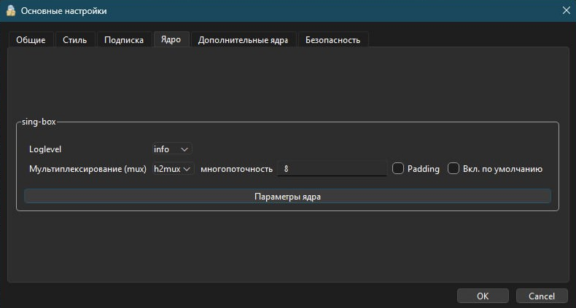Open the h2mux multiplexing protocol dropdown

173,169
